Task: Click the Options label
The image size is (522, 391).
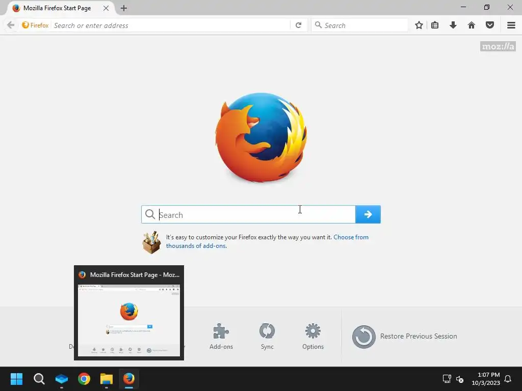Action: (313, 346)
